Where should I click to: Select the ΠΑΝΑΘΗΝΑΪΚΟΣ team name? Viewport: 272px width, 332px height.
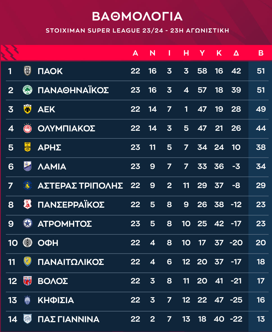[x=73, y=90]
